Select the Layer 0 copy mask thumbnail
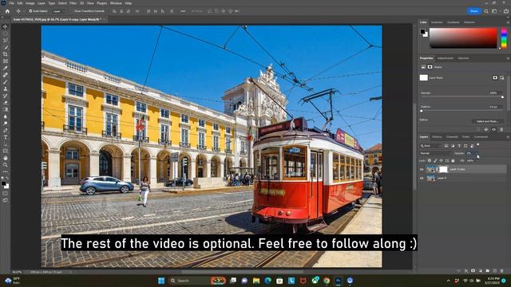Viewport: 511px width, 287px height. pos(443,169)
